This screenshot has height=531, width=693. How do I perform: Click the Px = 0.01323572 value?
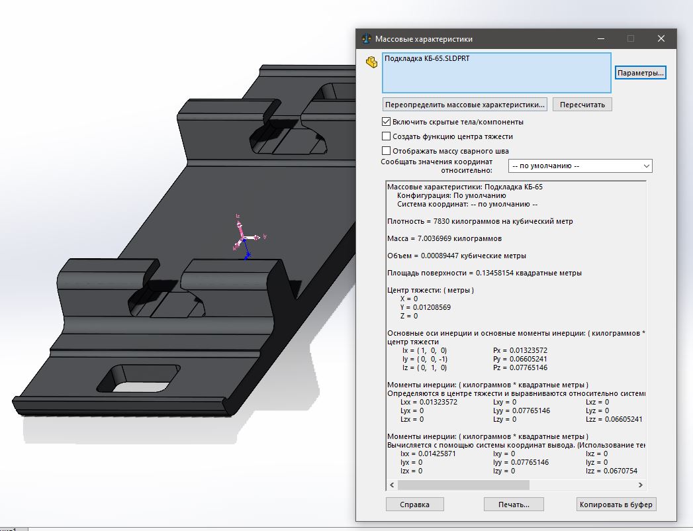pyautogui.click(x=520, y=350)
